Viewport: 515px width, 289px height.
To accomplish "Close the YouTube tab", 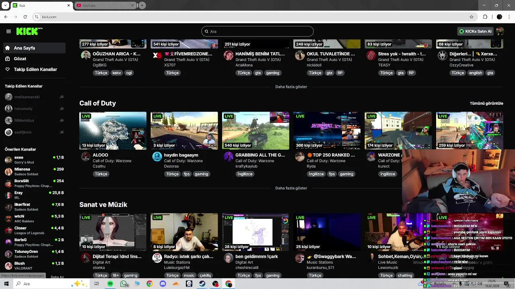I will [x=132, y=5].
